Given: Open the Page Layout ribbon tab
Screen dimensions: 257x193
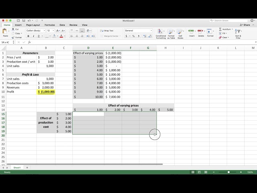Looking at the screenshot, I should click(33, 25).
